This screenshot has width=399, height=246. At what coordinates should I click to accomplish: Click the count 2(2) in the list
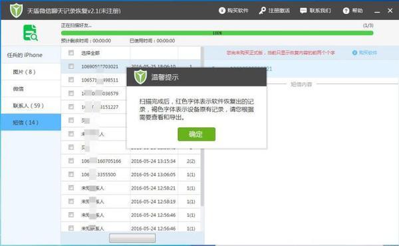(191, 161)
